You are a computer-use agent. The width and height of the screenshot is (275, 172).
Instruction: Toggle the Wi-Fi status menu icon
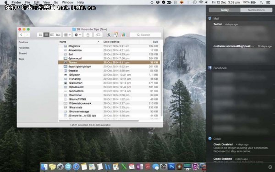point(201,2)
